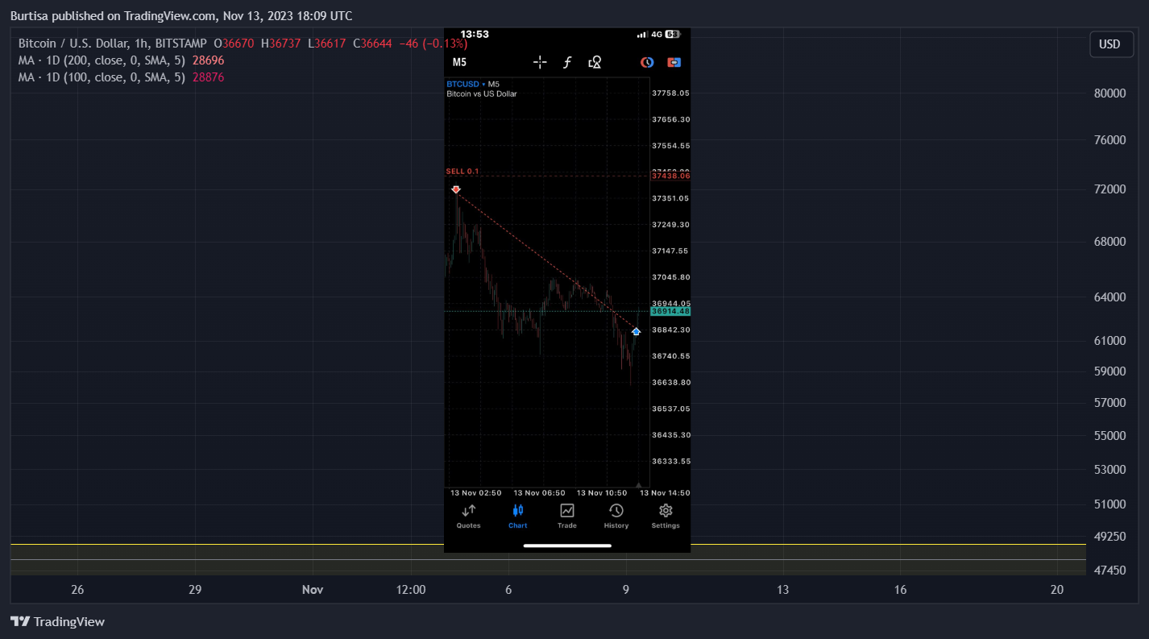This screenshot has height=639, width=1149.
Task: Click the 36914.48 current price tag
Action: (x=670, y=311)
